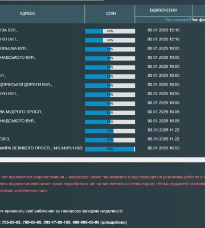Click 03.01.2025 10:05 in ОЛЬОВА ВУЛ. row
The height and width of the screenshot is (228, 205).
(x=163, y=48)
